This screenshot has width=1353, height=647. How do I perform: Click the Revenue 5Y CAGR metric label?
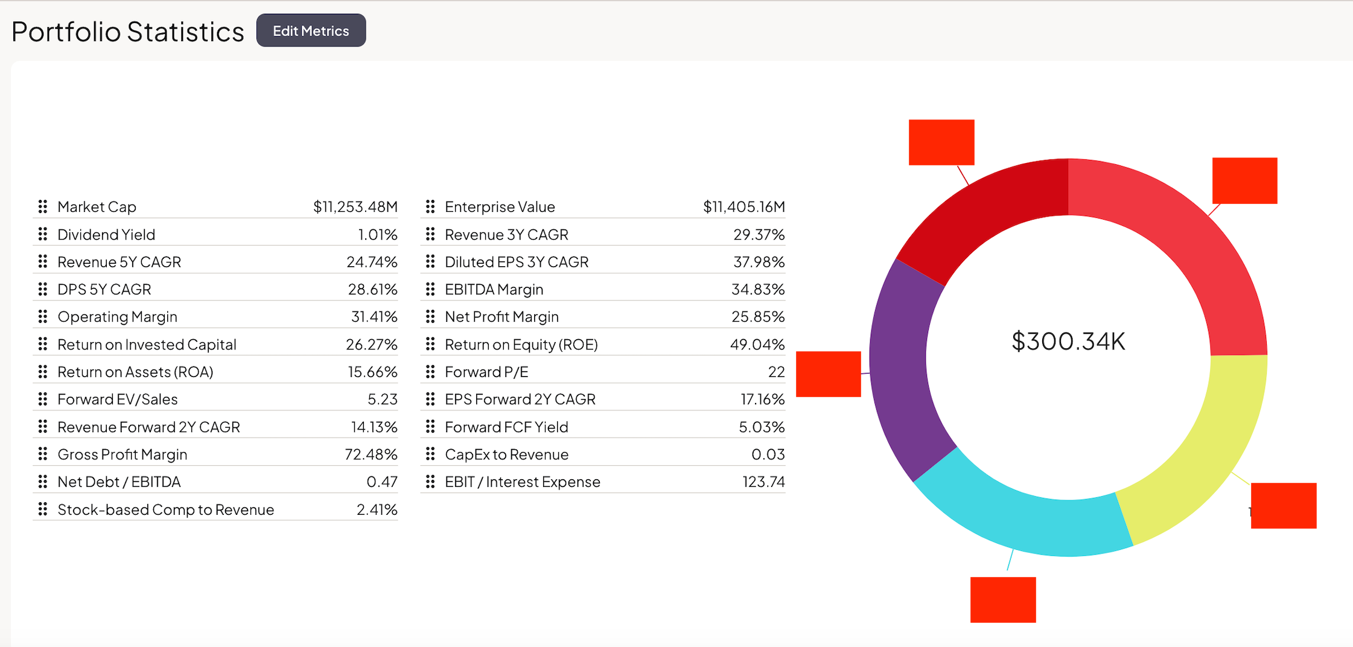click(119, 262)
